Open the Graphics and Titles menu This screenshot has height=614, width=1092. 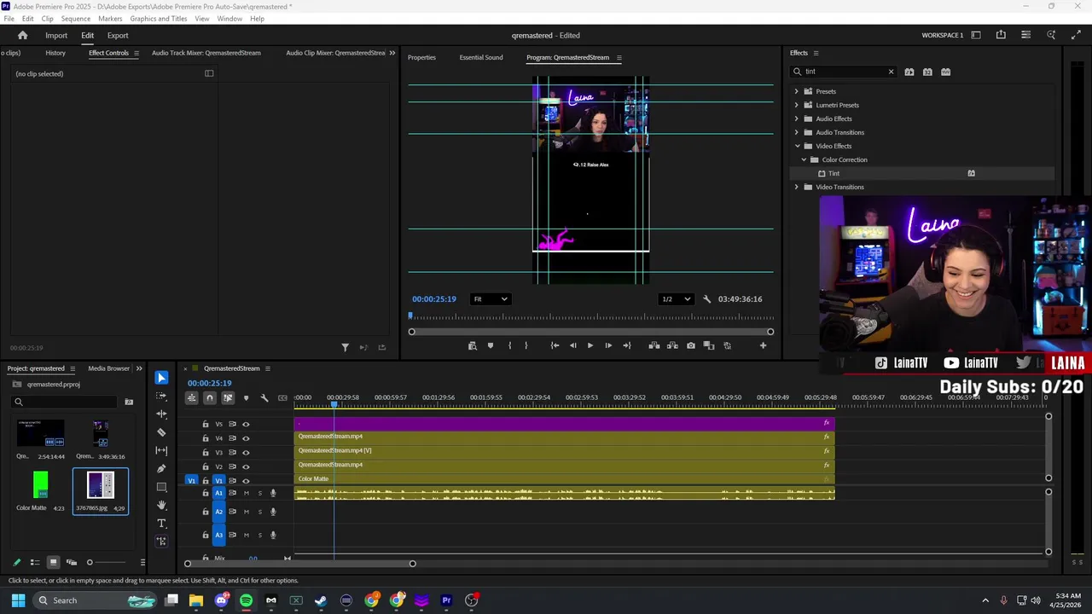pyautogui.click(x=159, y=19)
